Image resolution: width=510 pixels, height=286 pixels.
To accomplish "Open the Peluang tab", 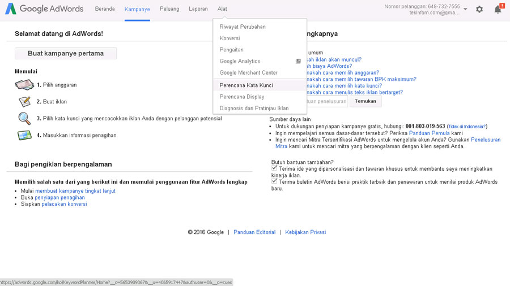I will pyautogui.click(x=169, y=8).
